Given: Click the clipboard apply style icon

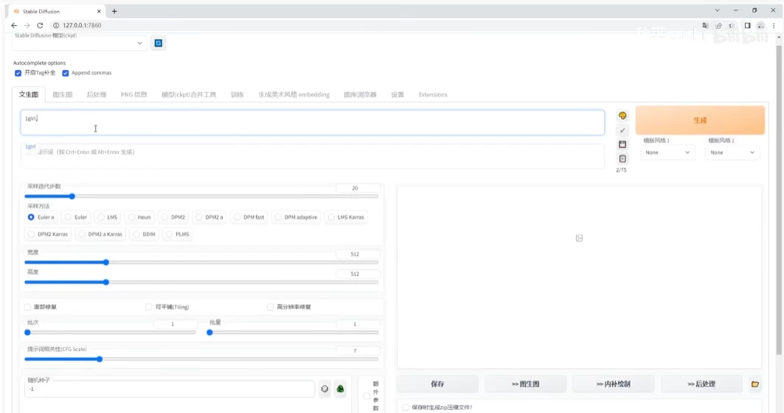Looking at the screenshot, I should click(x=622, y=159).
